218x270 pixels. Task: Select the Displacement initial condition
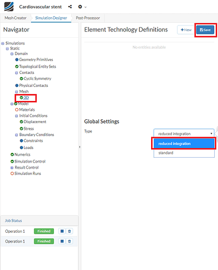coord(35,122)
